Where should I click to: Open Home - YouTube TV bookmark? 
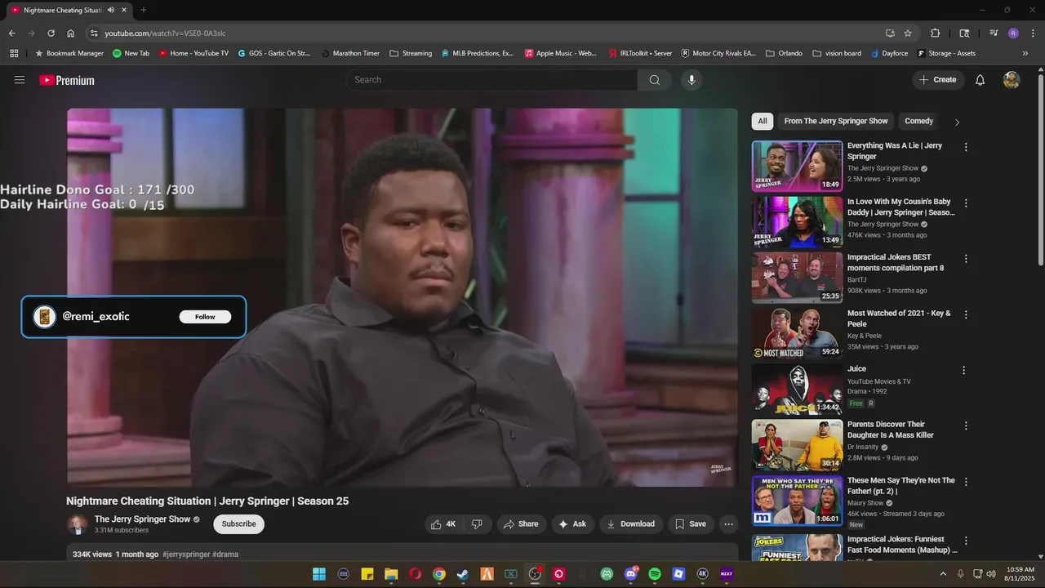[193, 53]
